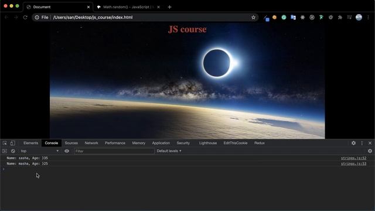Open the Extensions puzzle piece icon
The height and width of the screenshot is (211, 375).
[340, 17]
